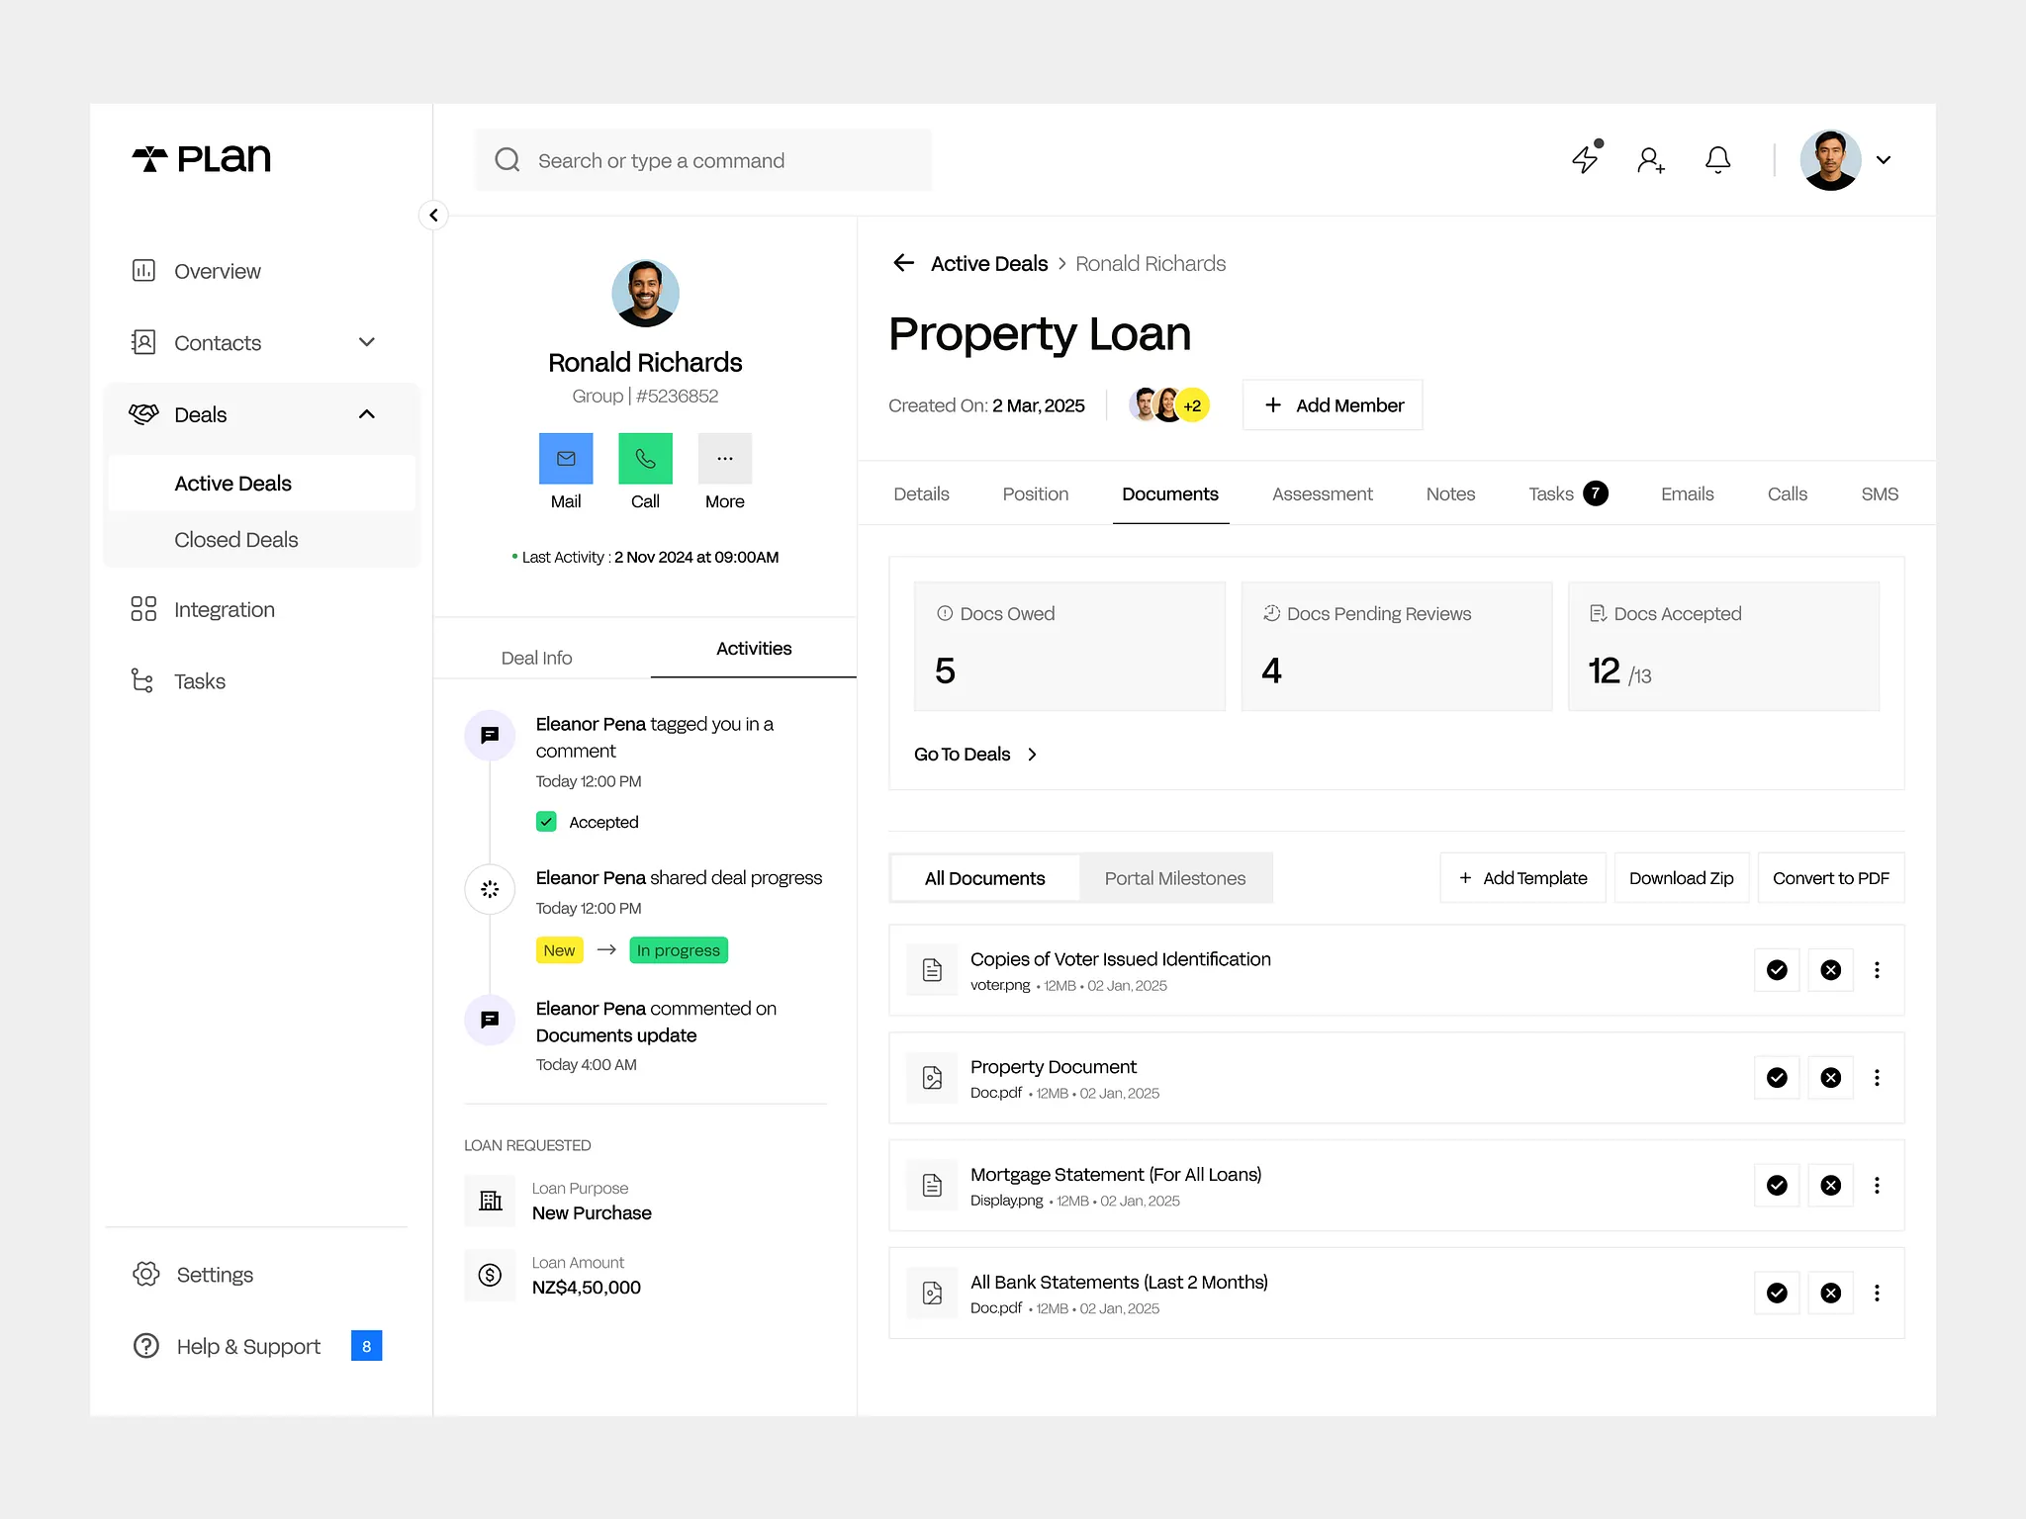Open the notifications bell

tap(1717, 159)
